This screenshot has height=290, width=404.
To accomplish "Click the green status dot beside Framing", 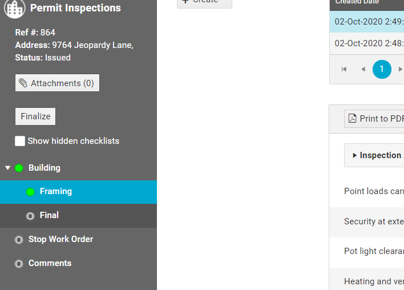I will 30,192.
